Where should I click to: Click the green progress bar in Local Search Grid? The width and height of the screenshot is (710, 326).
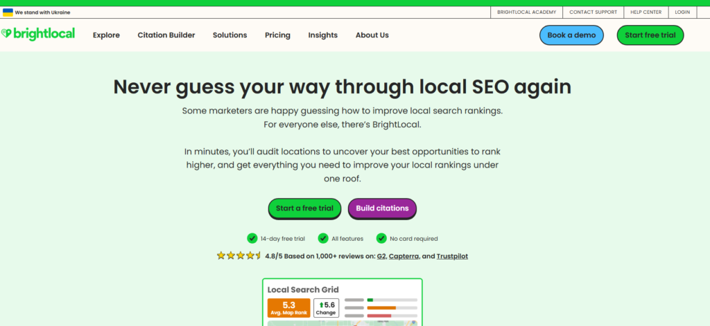coord(370,300)
